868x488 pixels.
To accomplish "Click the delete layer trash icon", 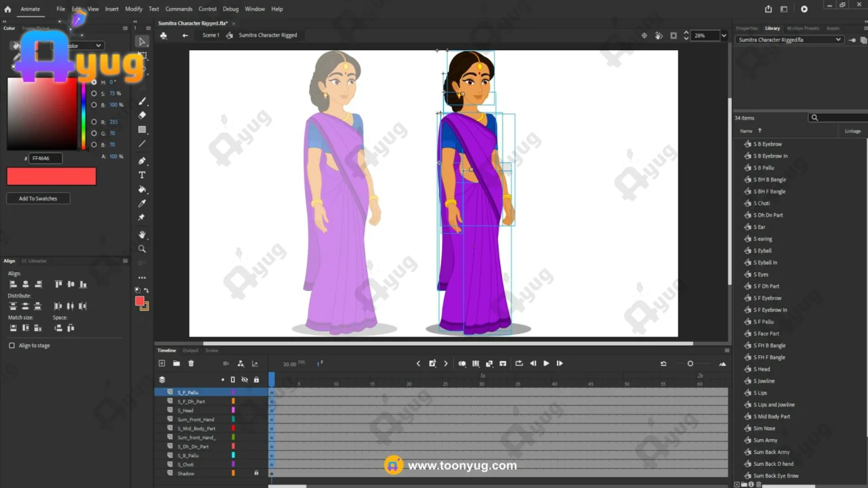I will [x=191, y=364].
